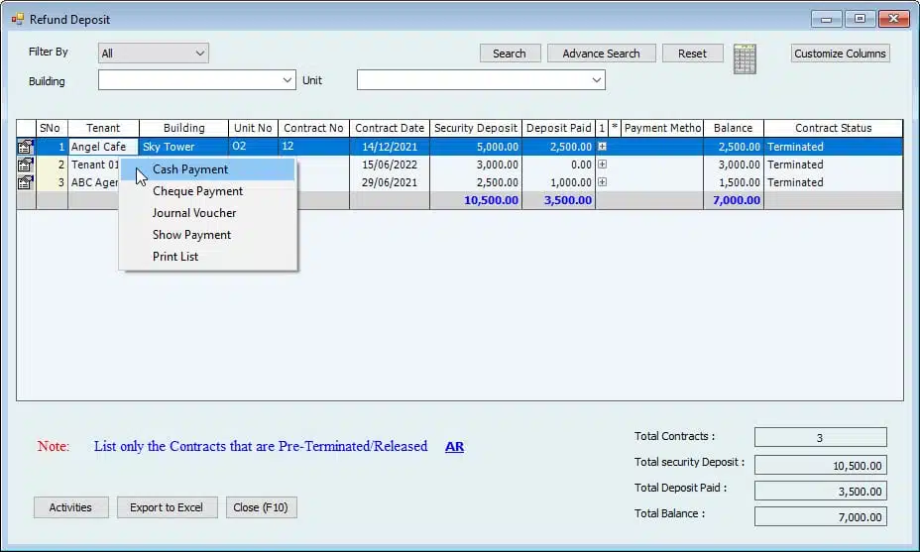
Task: Click the Export to Excel button
Action: coord(167,507)
